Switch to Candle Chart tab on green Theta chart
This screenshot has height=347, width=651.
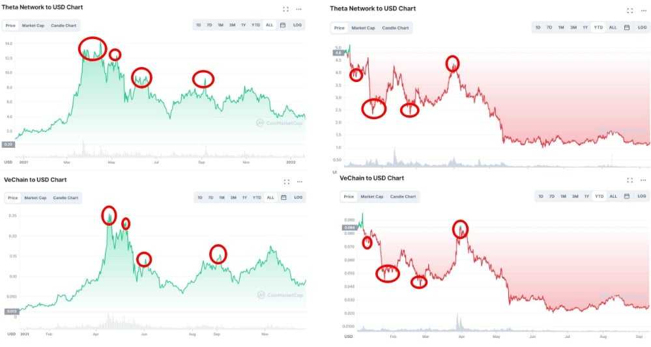coord(64,26)
